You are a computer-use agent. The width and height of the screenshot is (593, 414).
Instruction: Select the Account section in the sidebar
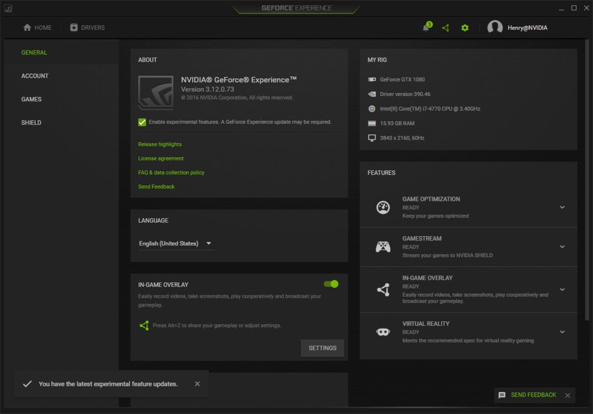point(34,76)
